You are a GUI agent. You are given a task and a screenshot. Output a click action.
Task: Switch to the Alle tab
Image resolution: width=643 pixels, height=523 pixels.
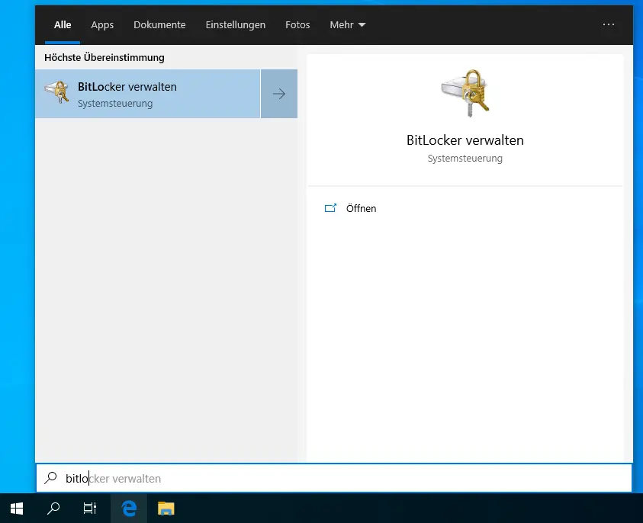[x=63, y=24]
